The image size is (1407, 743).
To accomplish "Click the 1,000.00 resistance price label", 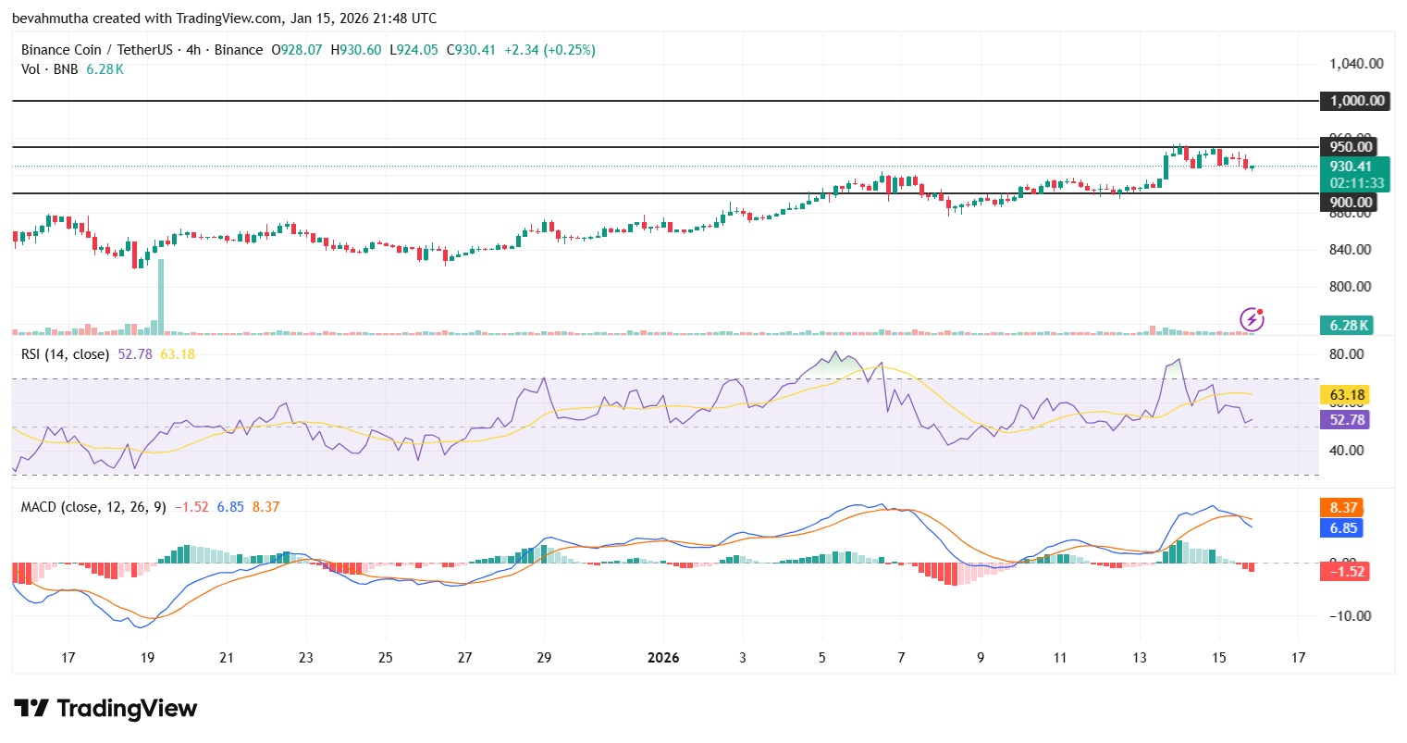I will (1352, 101).
